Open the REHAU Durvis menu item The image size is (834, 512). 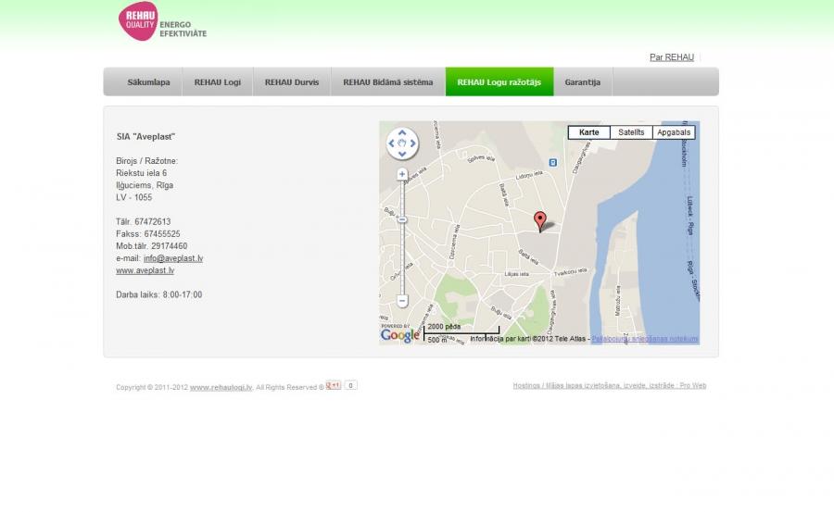(x=292, y=81)
